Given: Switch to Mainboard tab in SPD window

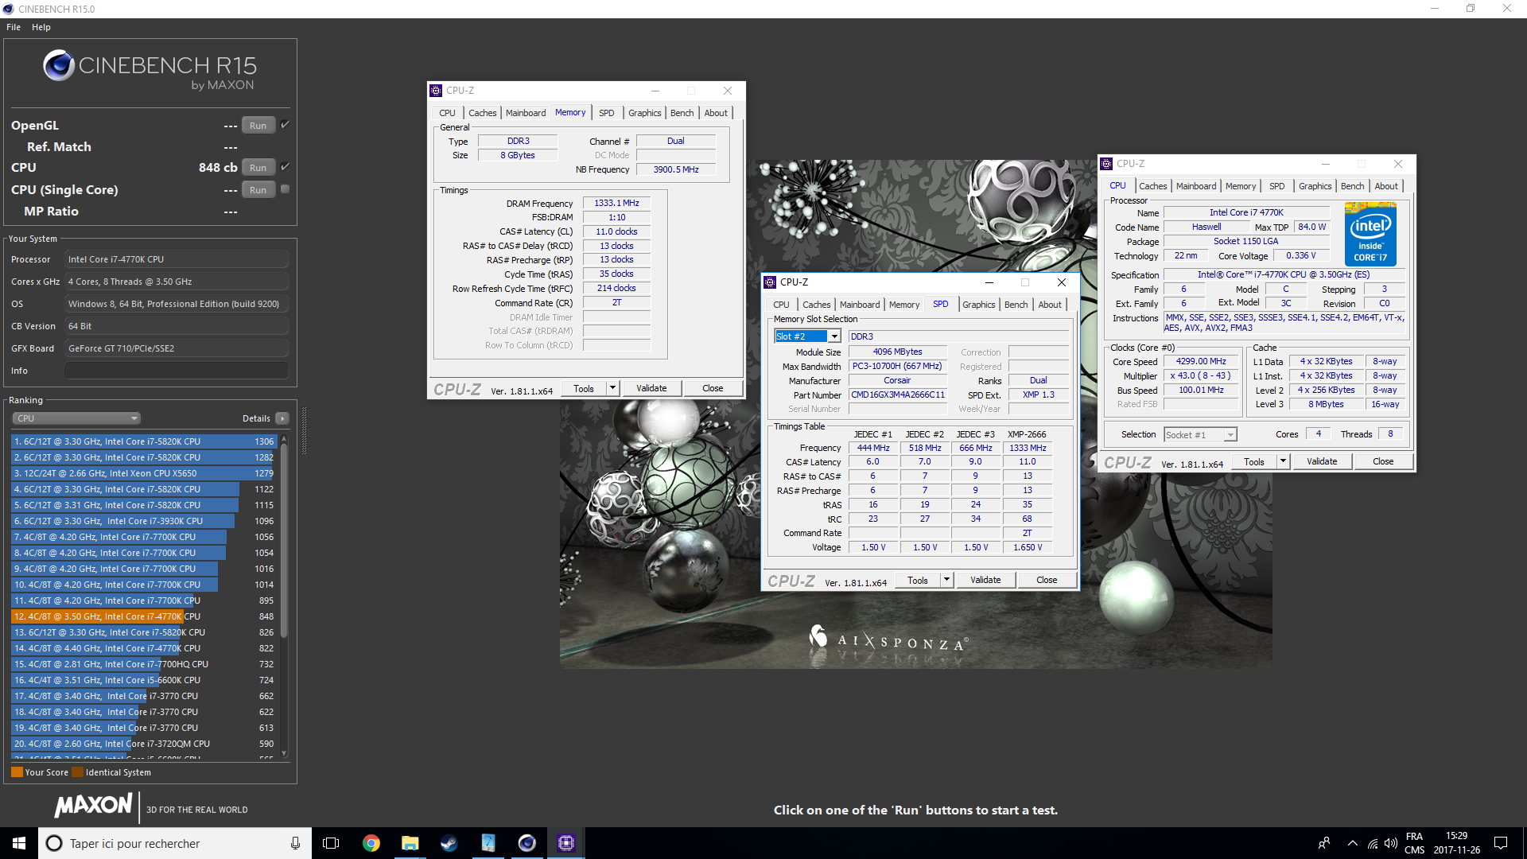Looking at the screenshot, I should [x=860, y=305].
